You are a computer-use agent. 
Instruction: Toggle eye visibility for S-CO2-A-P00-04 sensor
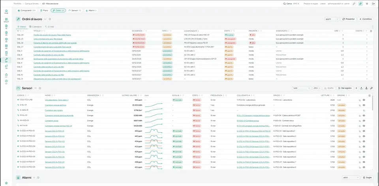(364, 147)
